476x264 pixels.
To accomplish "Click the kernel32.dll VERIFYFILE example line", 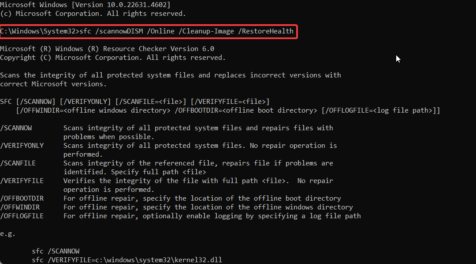I will click(x=127, y=260).
